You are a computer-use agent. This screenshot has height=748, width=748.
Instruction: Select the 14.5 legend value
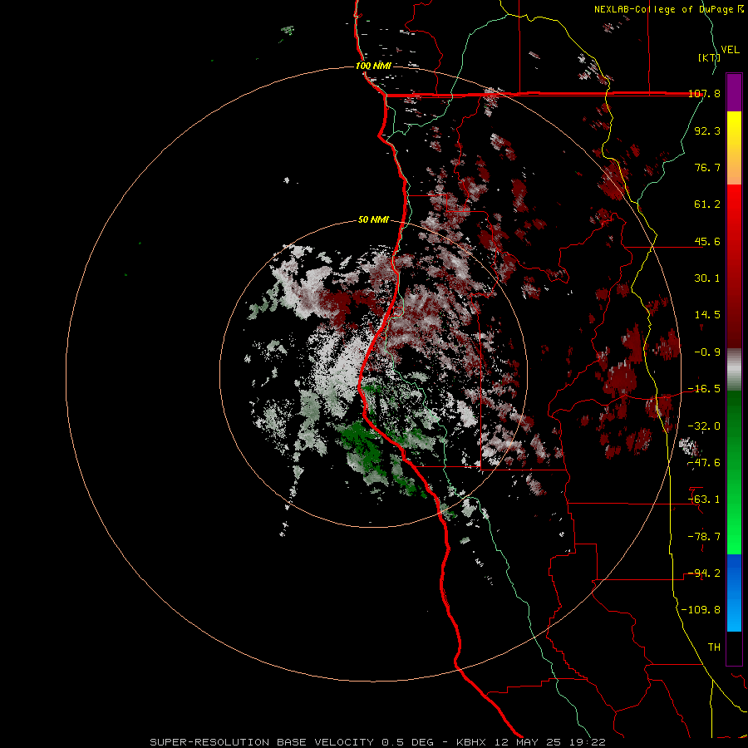[707, 315]
